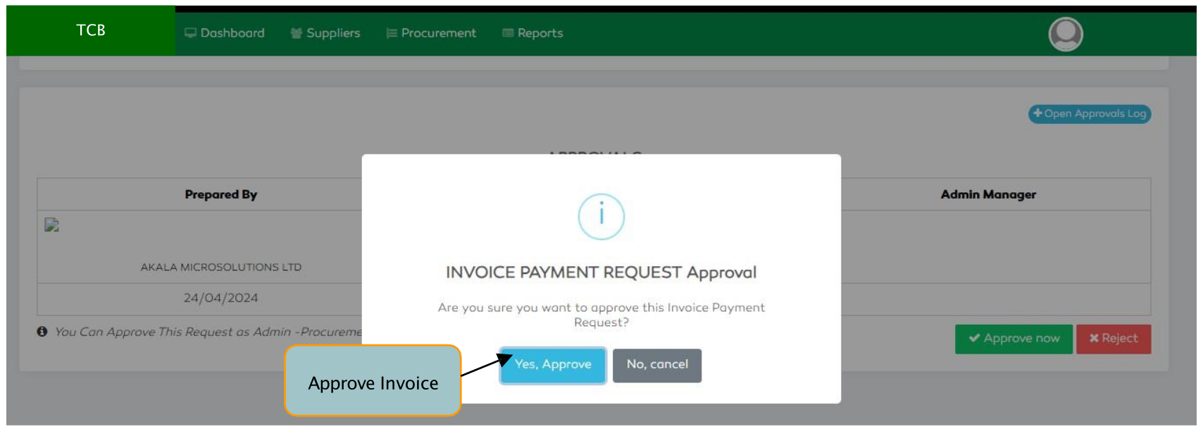Click the X icon on Reject button
The width and height of the screenshot is (1203, 429).
(x=1094, y=338)
